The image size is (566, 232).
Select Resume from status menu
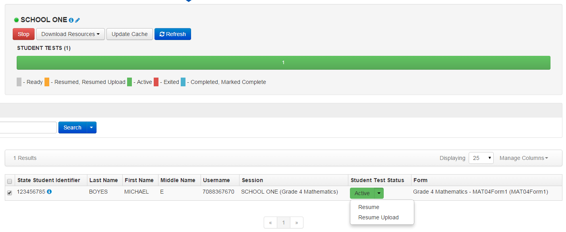[369, 207]
